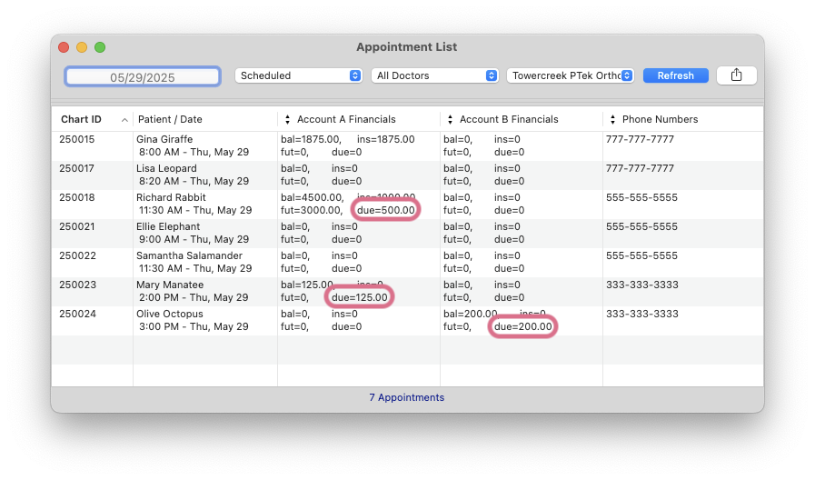Open Account B Financials column selector arrows
This screenshot has height=480, width=815.
pos(450,119)
